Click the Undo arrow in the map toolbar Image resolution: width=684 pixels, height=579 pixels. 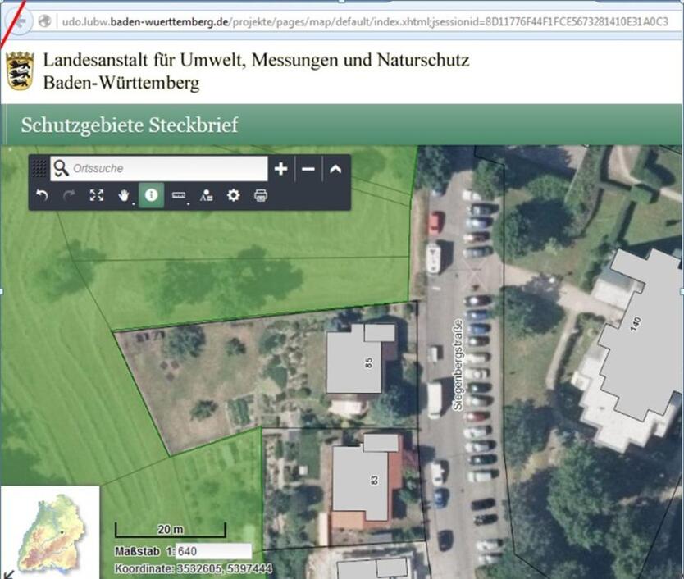click(x=40, y=194)
